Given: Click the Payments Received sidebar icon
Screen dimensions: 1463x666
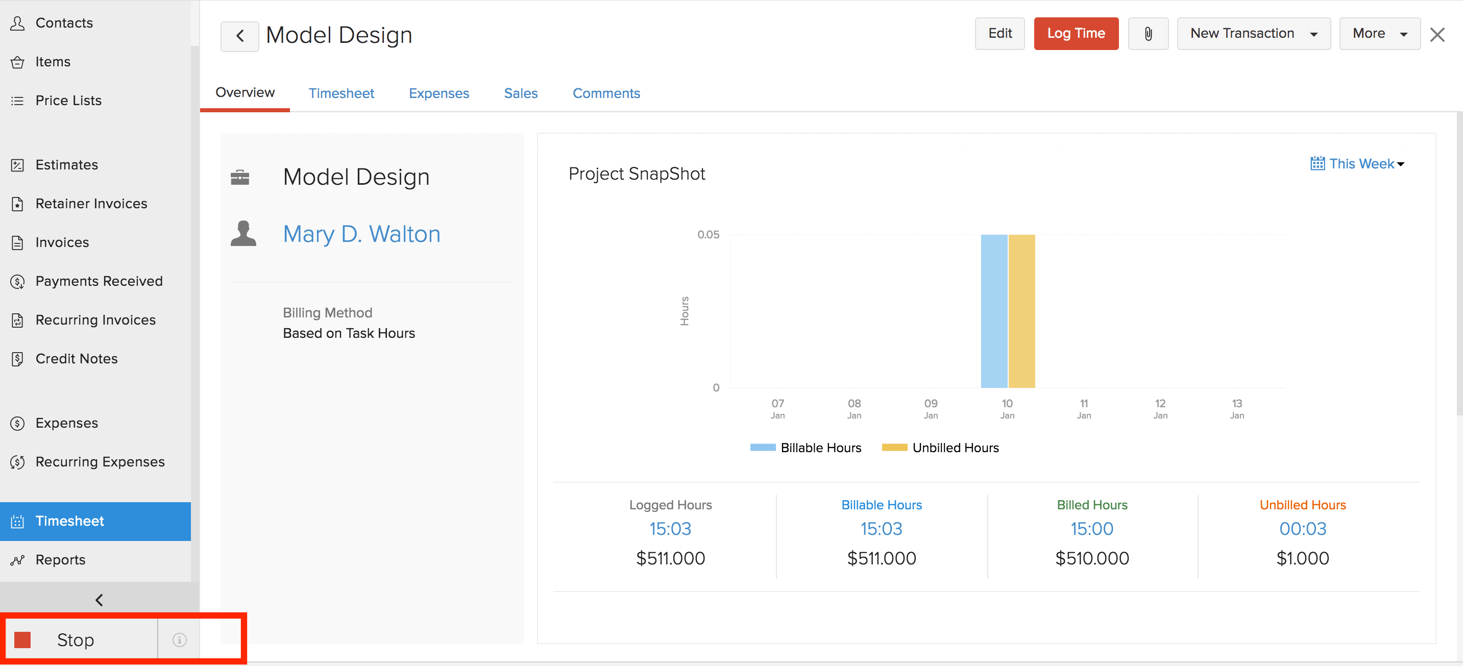Looking at the screenshot, I should click(17, 282).
